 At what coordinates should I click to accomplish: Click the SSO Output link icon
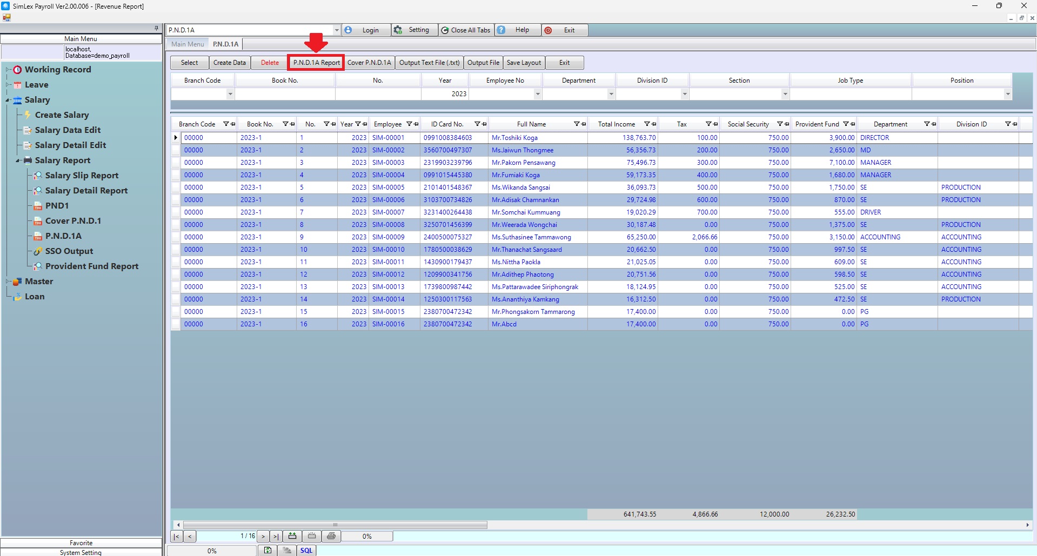coord(38,251)
